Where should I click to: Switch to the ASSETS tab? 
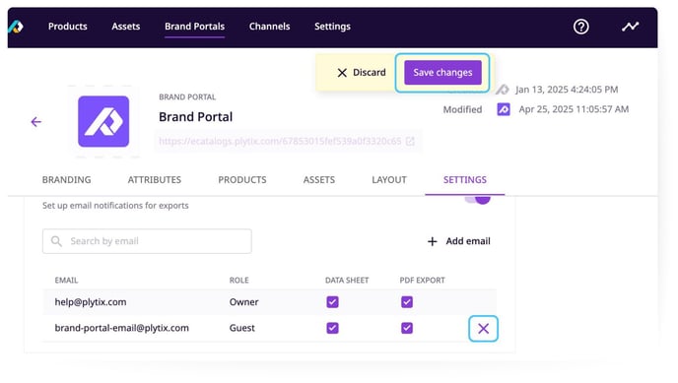(319, 179)
